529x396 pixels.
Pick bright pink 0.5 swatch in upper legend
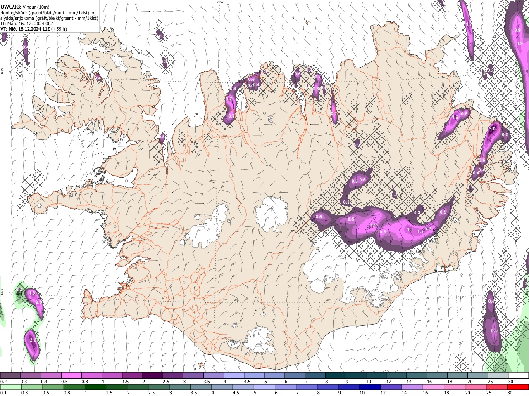[x=71, y=376]
